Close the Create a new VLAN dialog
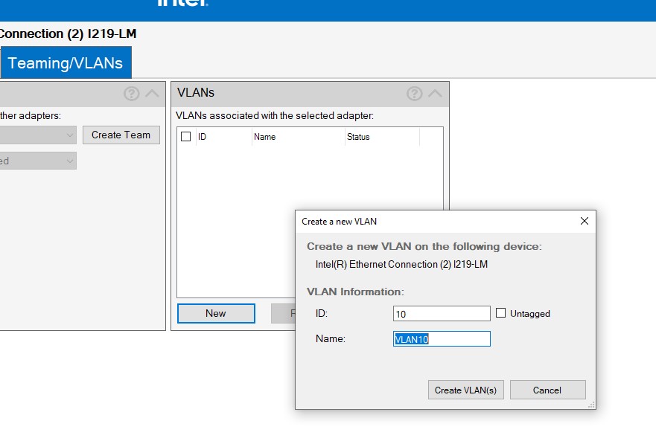The image size is (656, 444). tap(585, 221)
